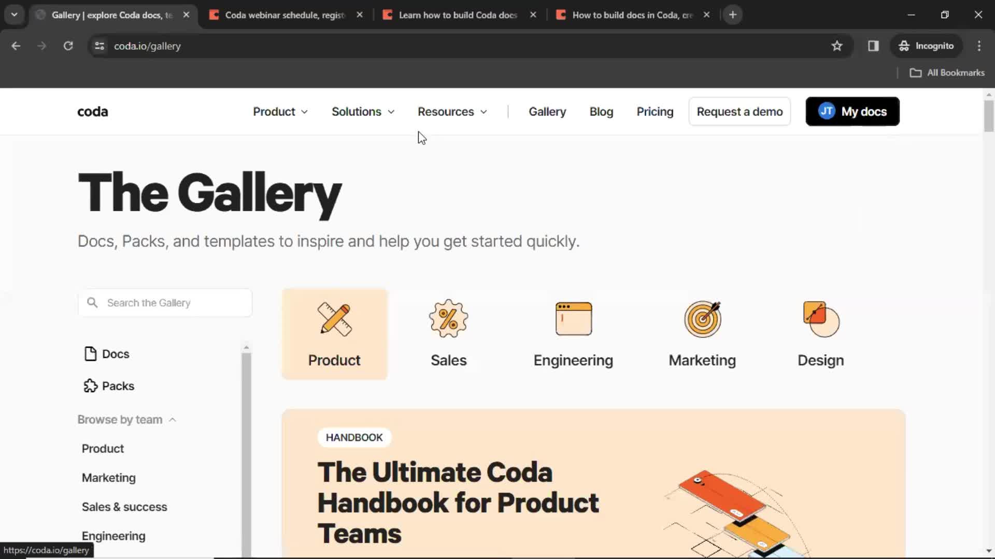
Task: Click the Packs filter icon in sidebar
Action: tap(90, 386)
